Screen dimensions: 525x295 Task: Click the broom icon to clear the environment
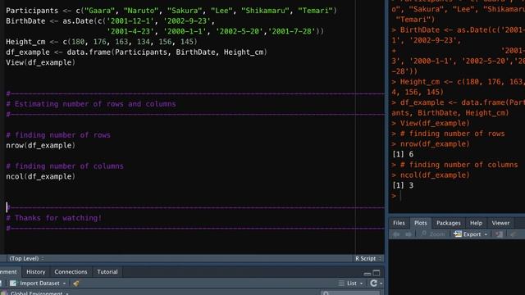[x=76, y=284]
